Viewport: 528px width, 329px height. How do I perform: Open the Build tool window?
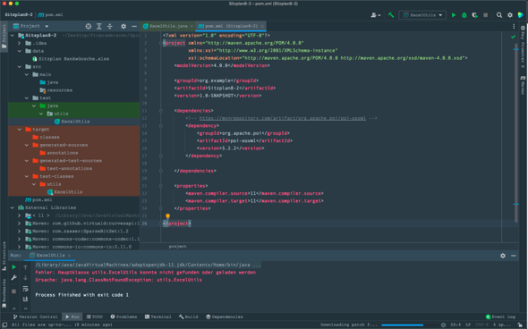(189, 316)
